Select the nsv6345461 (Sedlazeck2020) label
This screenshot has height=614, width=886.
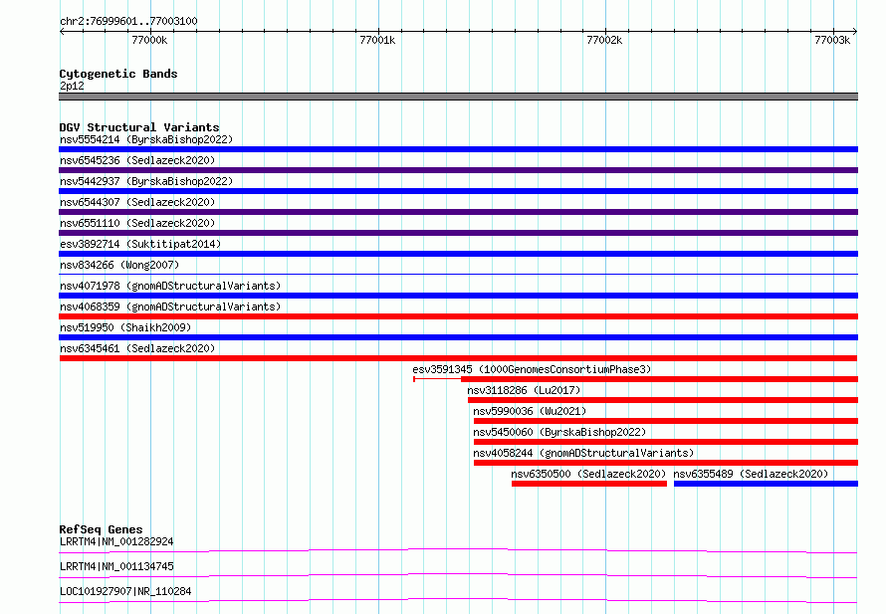tap(137, 348)
